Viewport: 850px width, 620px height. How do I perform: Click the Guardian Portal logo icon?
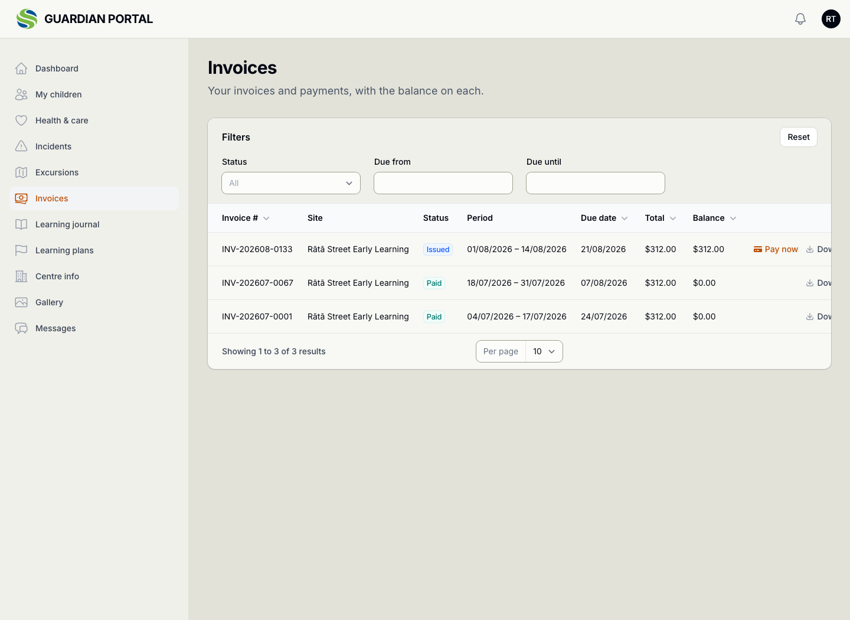pyautogui.click(x=27, y=19)
